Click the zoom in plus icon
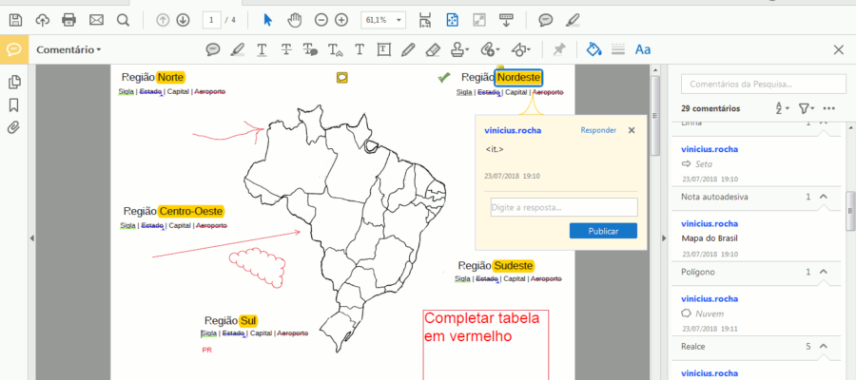This screenshot has width=856, height=380. point(341,20)
